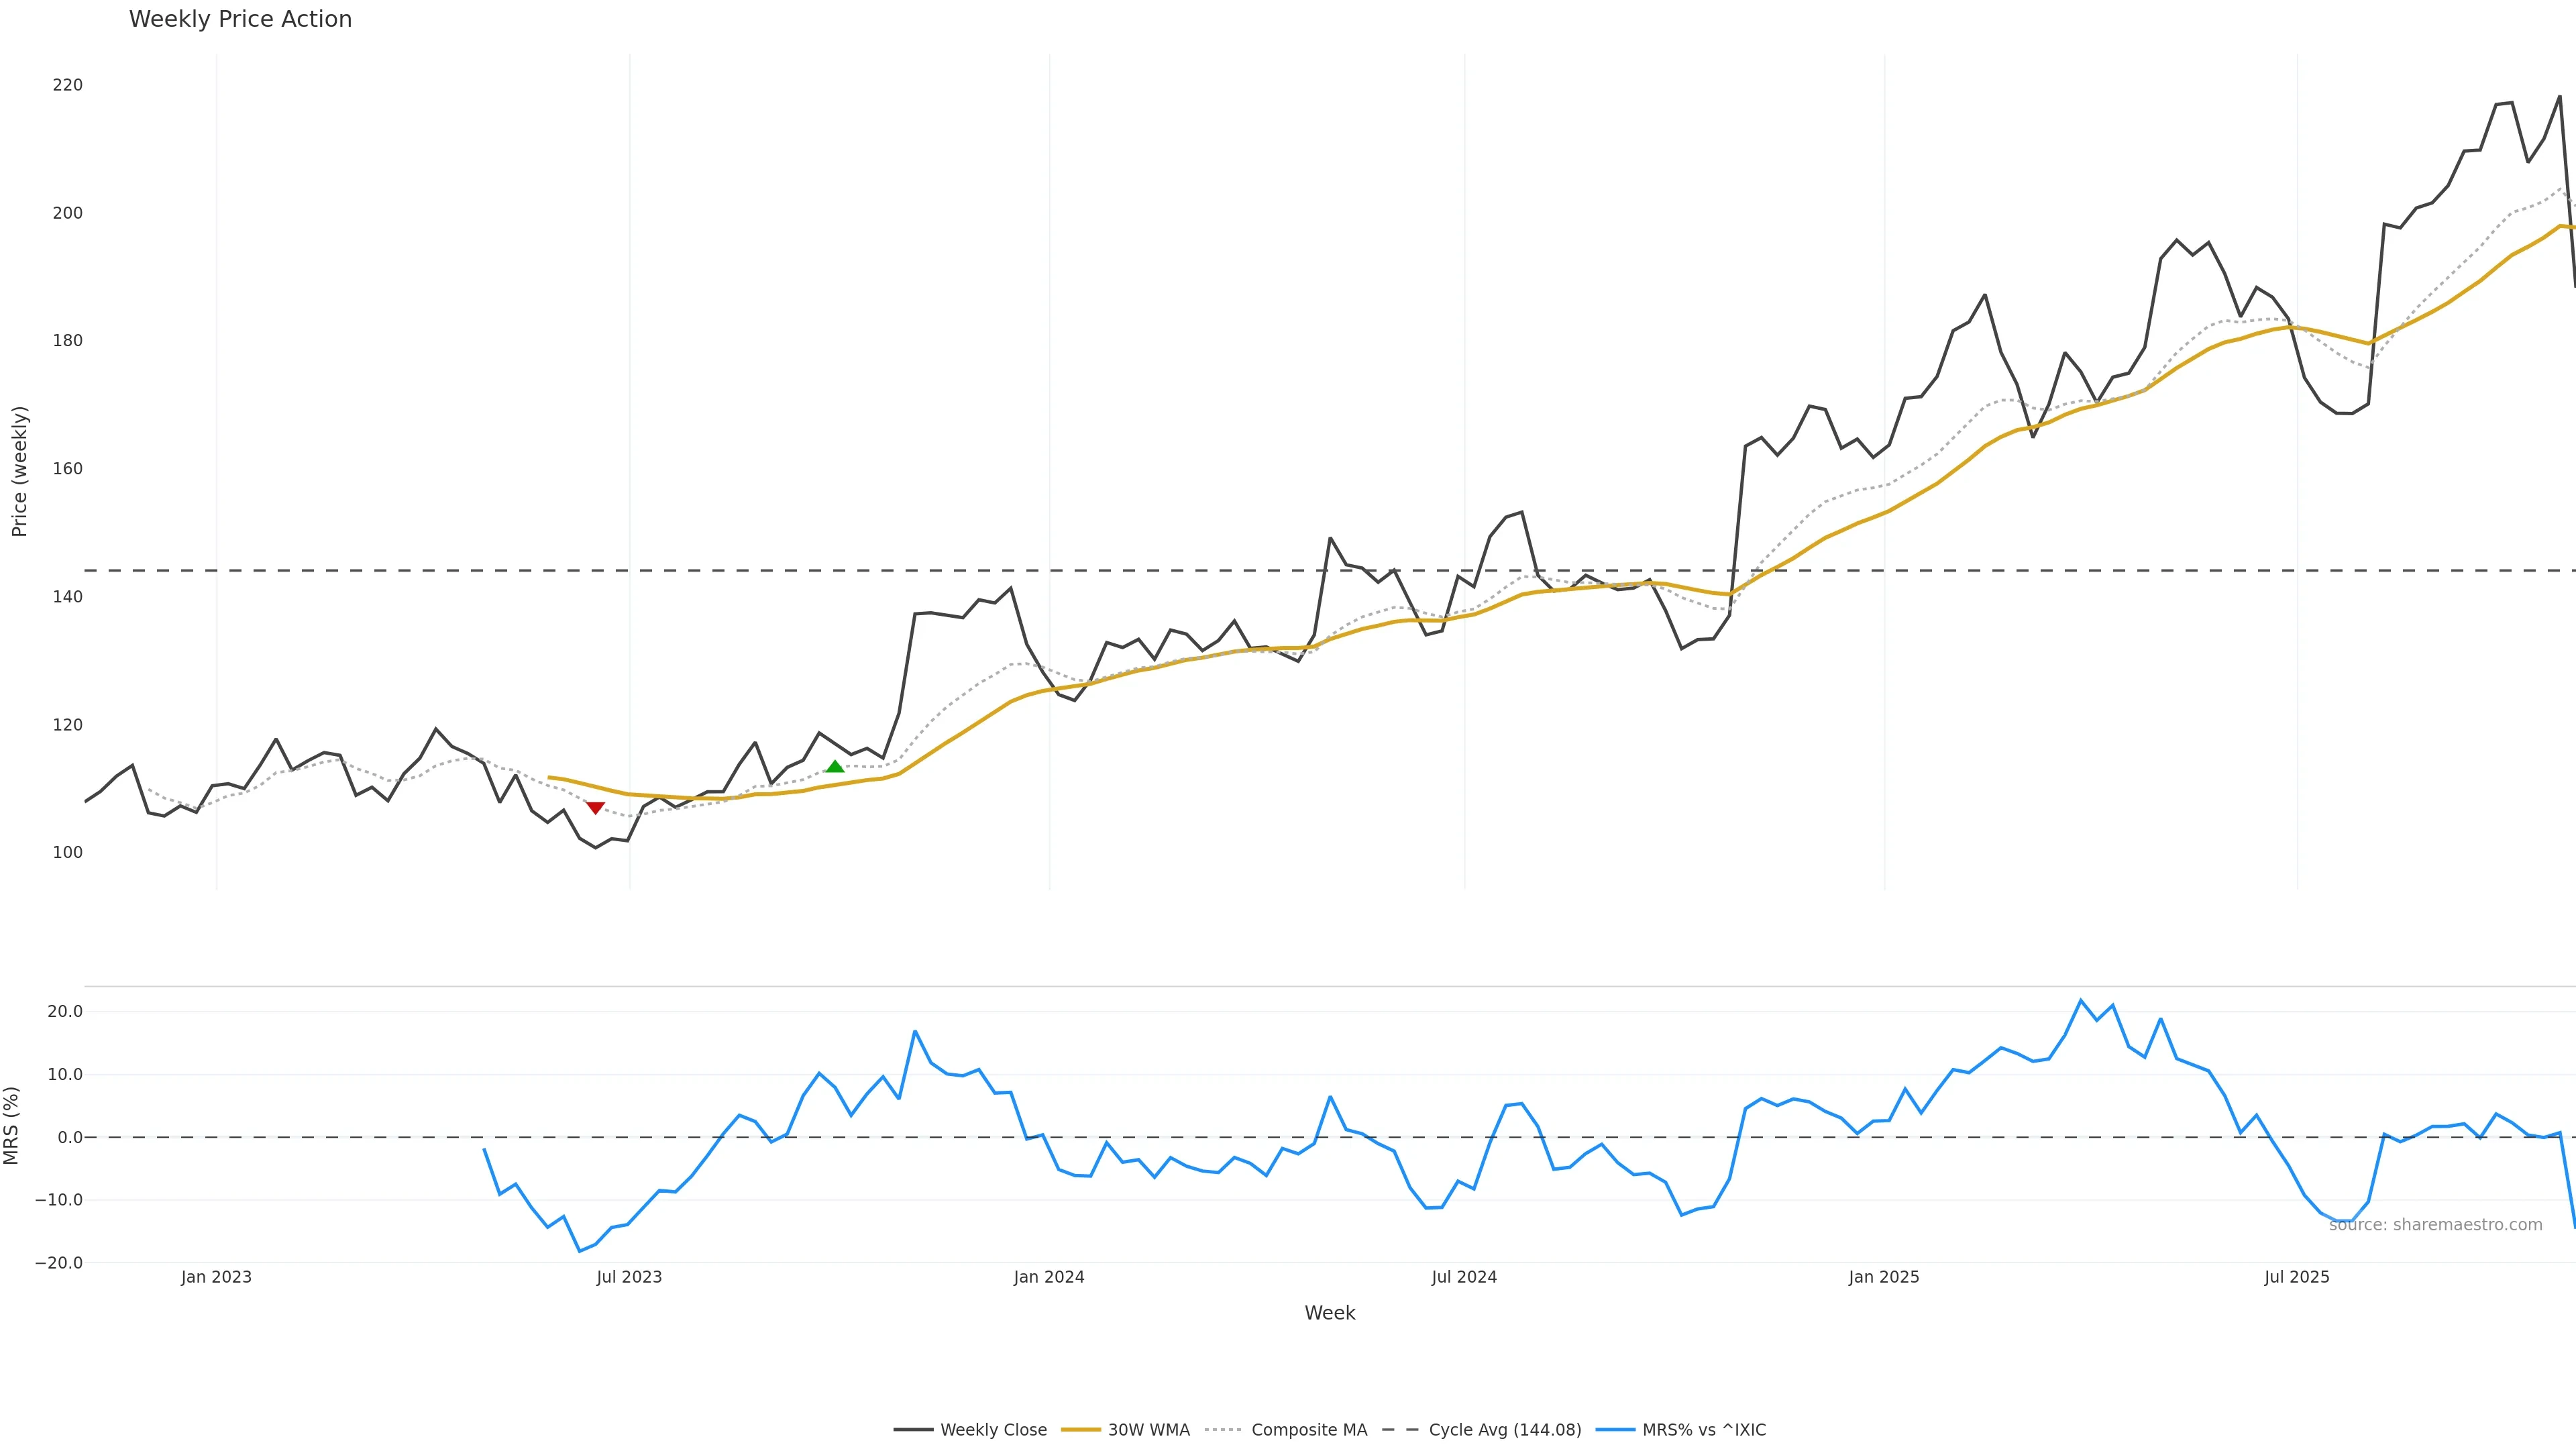
Task: Click the Weekly Price Action chart title
Action: tap(240, 19)
